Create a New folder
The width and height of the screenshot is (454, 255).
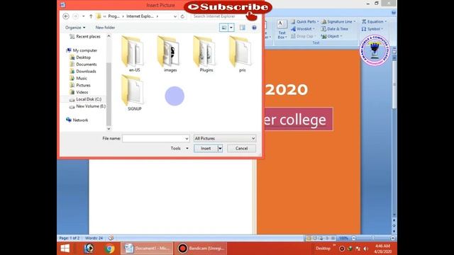[x=105, y=28]
